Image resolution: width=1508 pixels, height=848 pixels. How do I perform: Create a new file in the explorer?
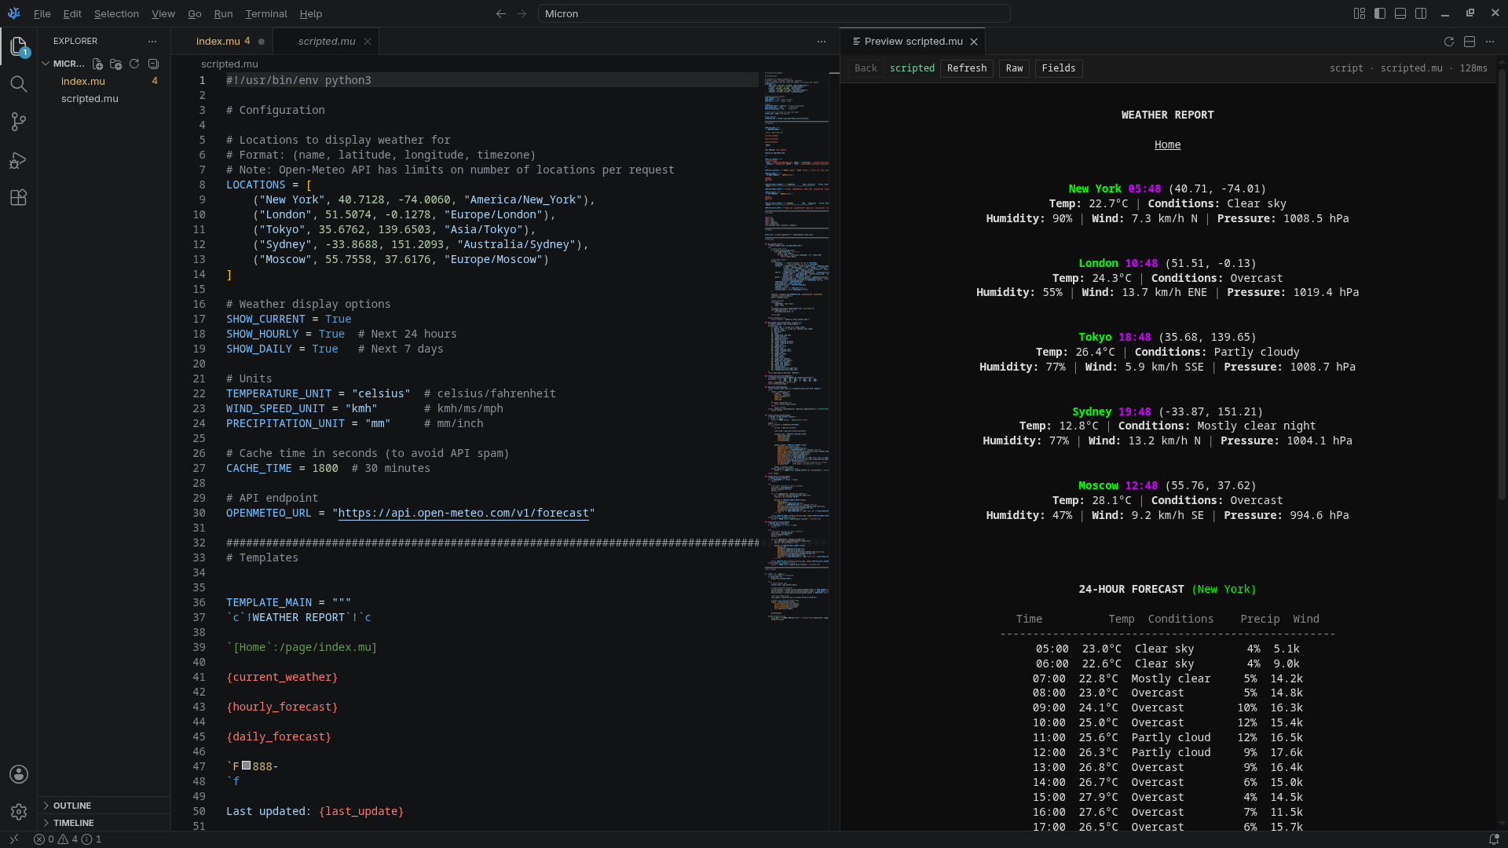point(97,64)
